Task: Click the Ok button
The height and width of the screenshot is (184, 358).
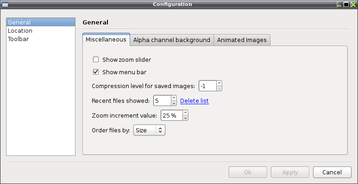Action: 248,172
